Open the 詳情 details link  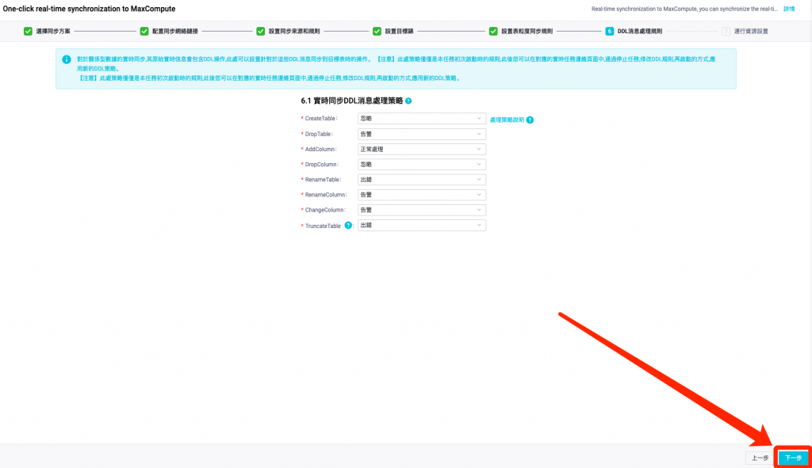pos(789,9)
